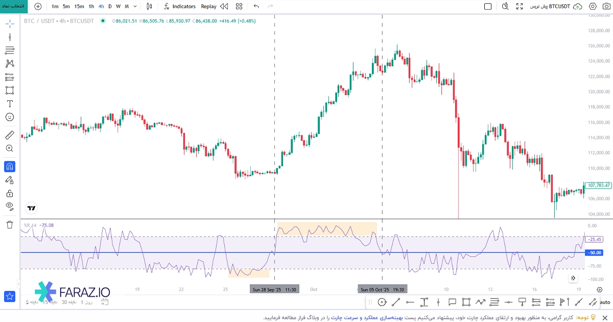Expand the timeframe interval dropdown
Image resolution: width=613 pixels, height=322 pixels.
[134, 7]
